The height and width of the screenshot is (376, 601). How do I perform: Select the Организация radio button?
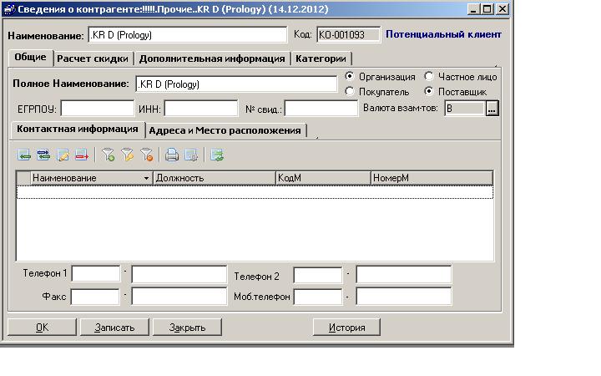coord(350,77)
